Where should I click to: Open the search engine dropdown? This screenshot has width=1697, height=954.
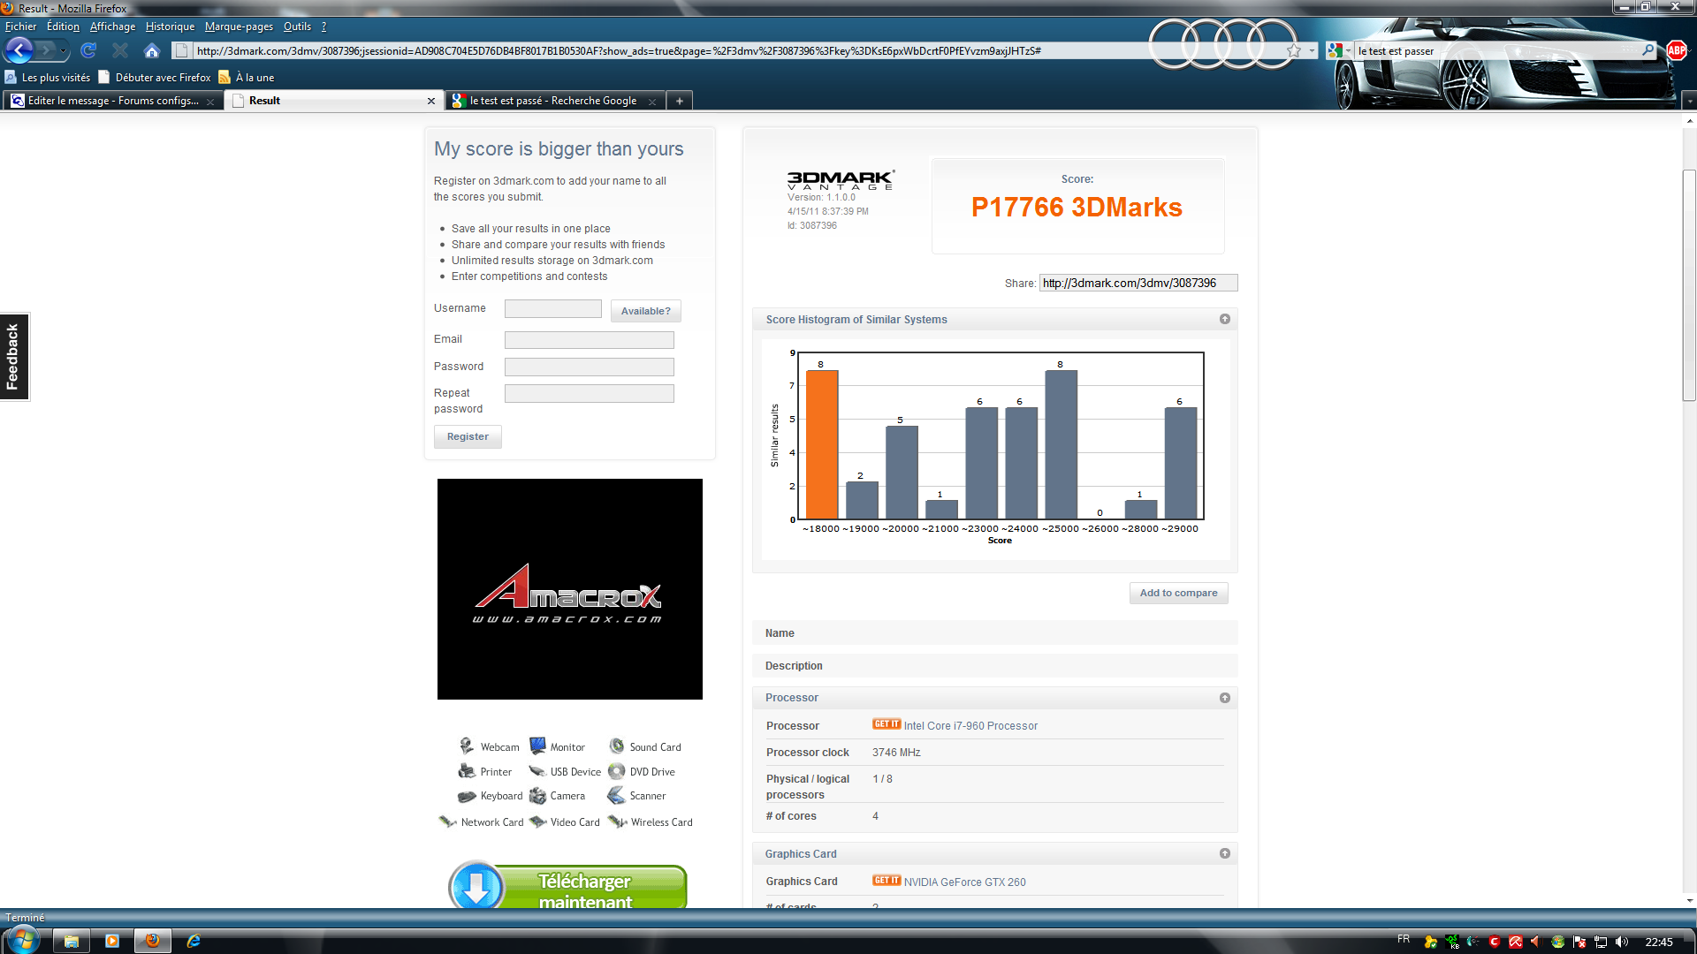pyautogui.click(x=1338, y=50)
